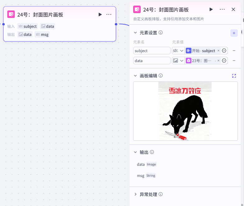Run node from side panel play button
Viewport: 244px width, 206px height.
point(211,9)
